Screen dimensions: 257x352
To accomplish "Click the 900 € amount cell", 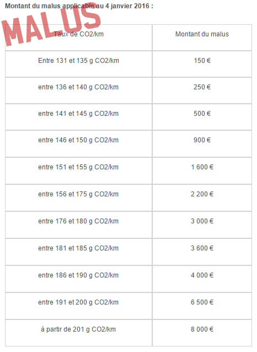I will point(202,143).
